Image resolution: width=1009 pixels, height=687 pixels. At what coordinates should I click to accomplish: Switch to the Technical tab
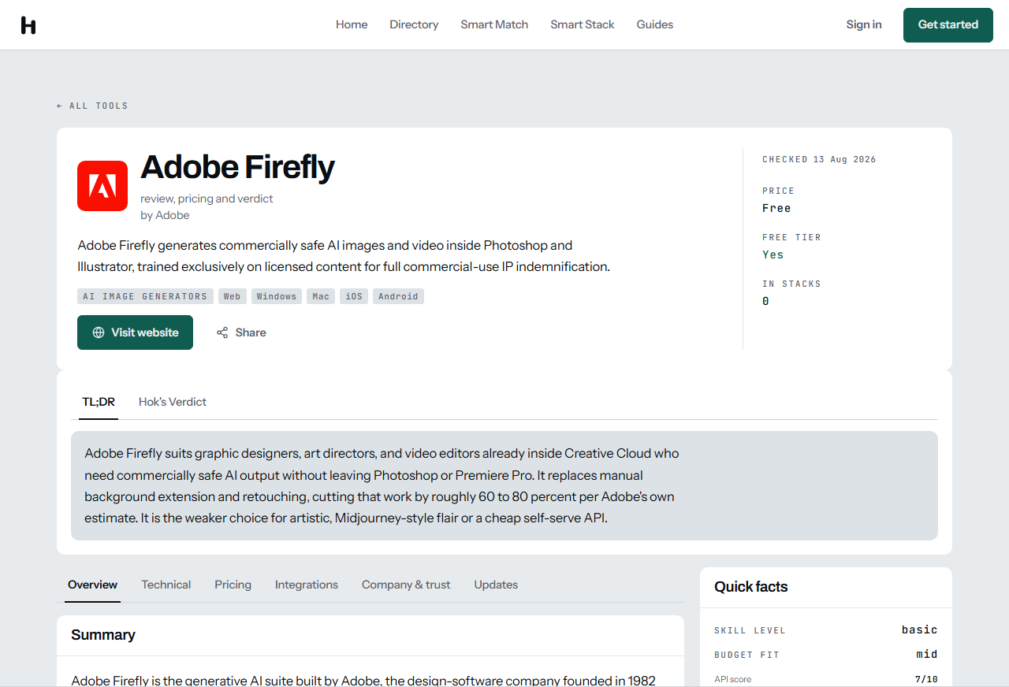coord(166,585)
